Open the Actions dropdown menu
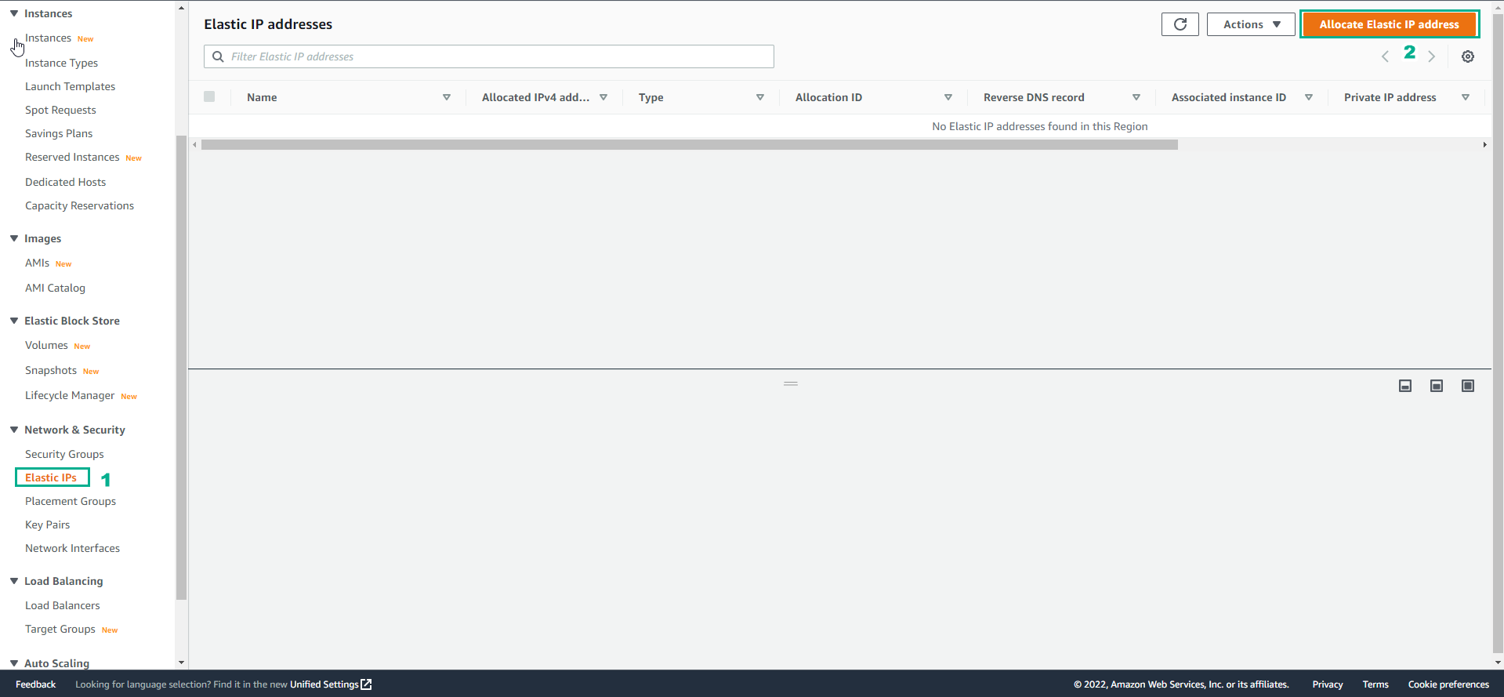Screen dimensions: 1504x697 (x=1251, y=24)
